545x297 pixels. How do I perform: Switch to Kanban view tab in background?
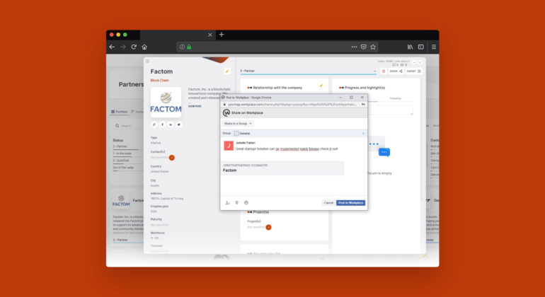pos(137,112)
